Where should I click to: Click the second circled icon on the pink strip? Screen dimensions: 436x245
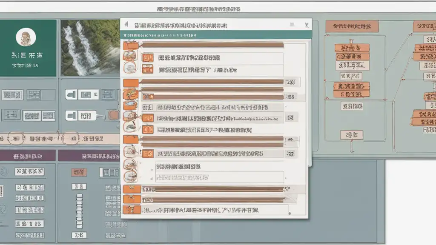click(x=71, y=138)
